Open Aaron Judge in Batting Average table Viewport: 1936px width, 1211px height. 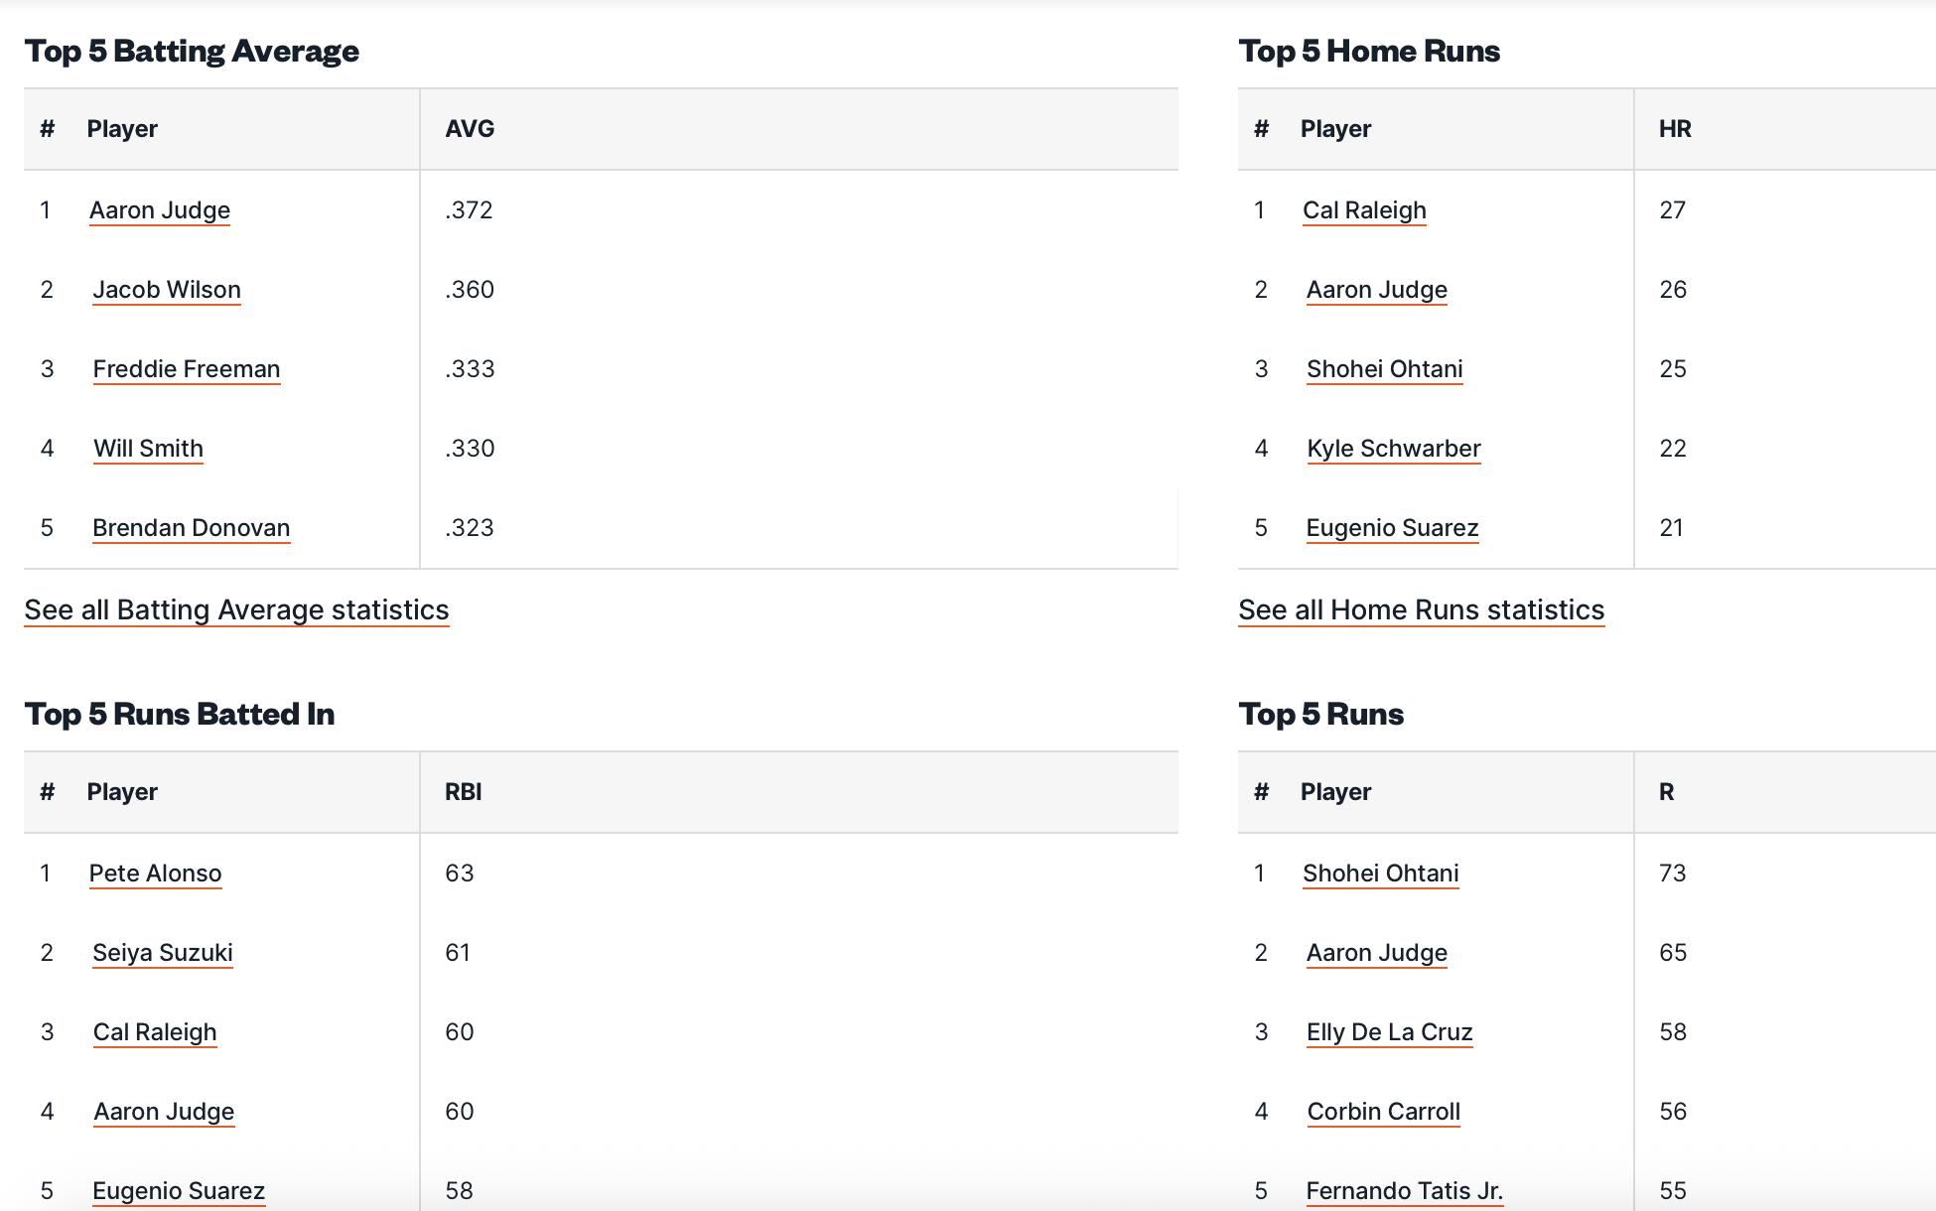click(x=159, y=210)
